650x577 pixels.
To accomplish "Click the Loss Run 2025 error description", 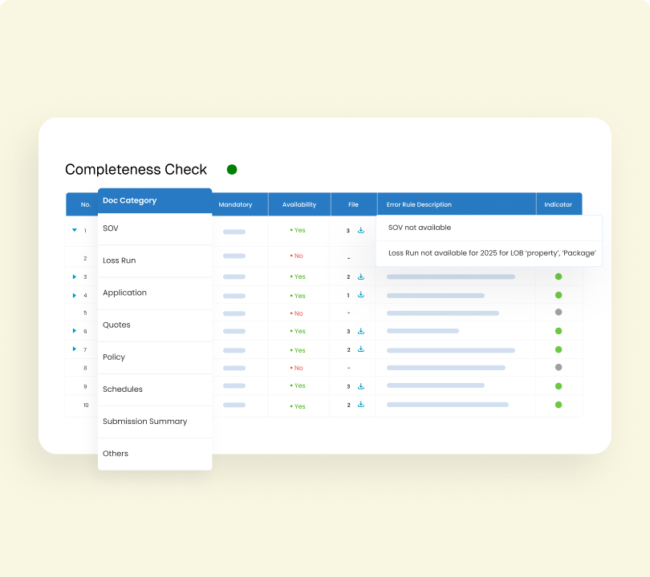I will coord(492,252).
